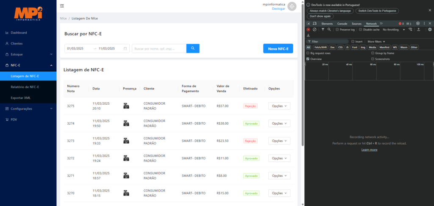The image size is (434, 206).
Task: Collapse the sidebar with the menu-fold icon
Action: [x=62, y=6]
